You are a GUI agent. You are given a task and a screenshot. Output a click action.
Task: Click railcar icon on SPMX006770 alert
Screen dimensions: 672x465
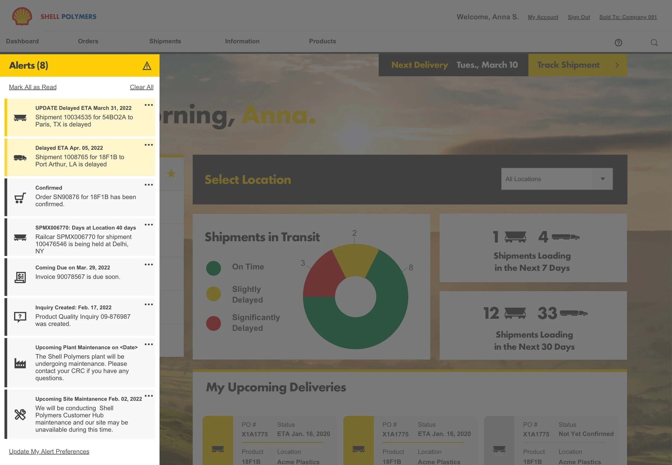[20, 237]
